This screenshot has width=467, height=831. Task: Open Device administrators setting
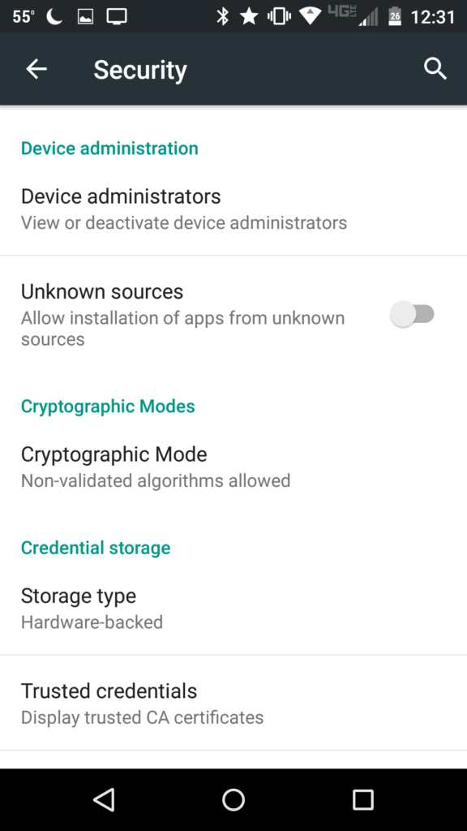tap(233, 209)
